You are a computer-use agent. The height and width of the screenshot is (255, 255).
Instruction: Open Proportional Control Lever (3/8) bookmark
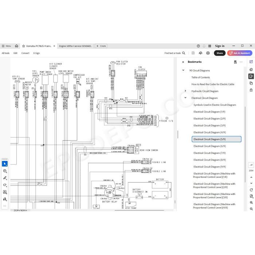click(214, 196)
